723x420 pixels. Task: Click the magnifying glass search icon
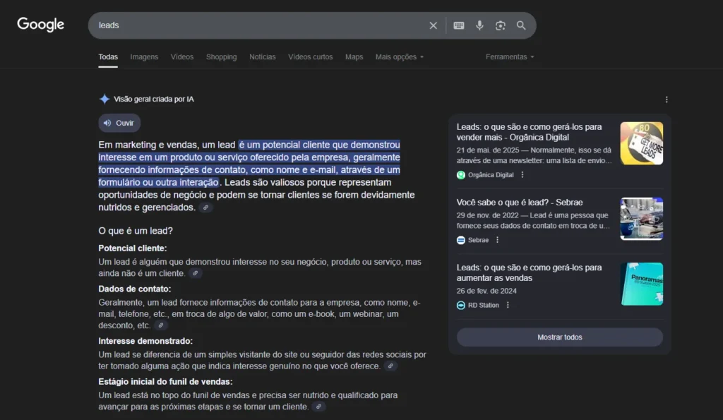click(x=521, y=25)
